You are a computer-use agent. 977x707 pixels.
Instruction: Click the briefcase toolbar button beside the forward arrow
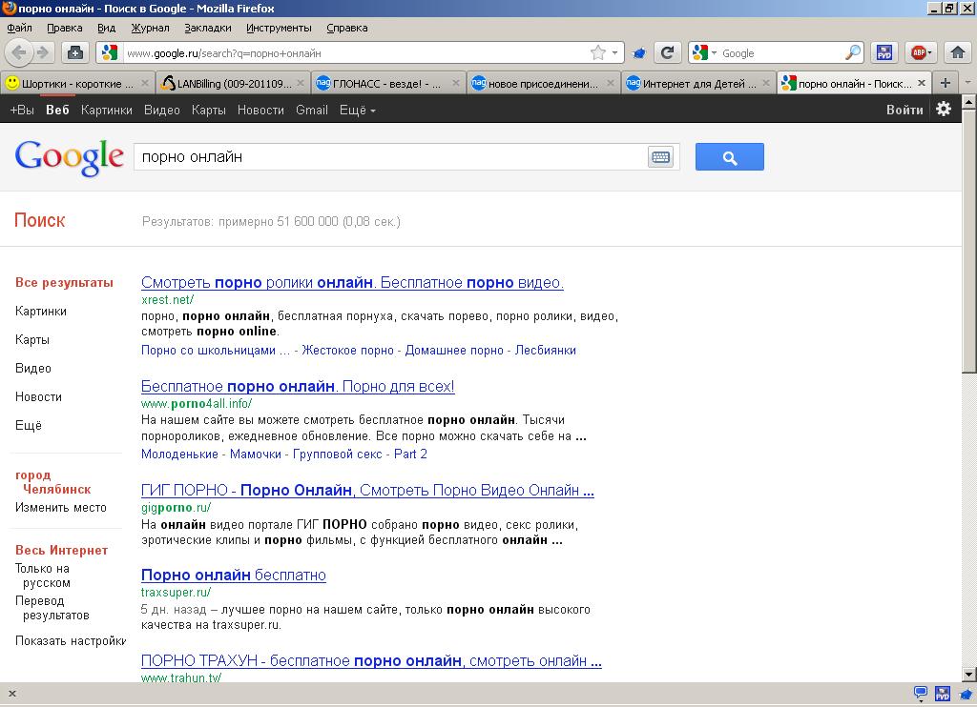point(75,53)
